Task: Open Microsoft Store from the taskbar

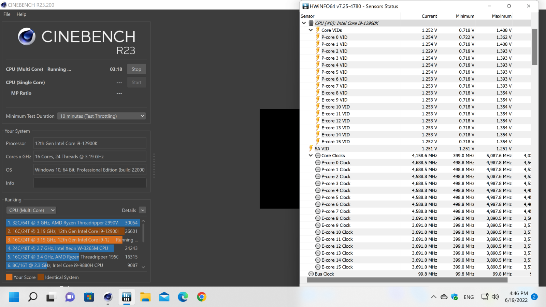Action: click(89, 297)
